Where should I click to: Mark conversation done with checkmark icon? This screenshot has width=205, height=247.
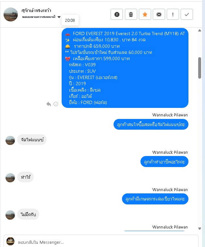[187, 14]
